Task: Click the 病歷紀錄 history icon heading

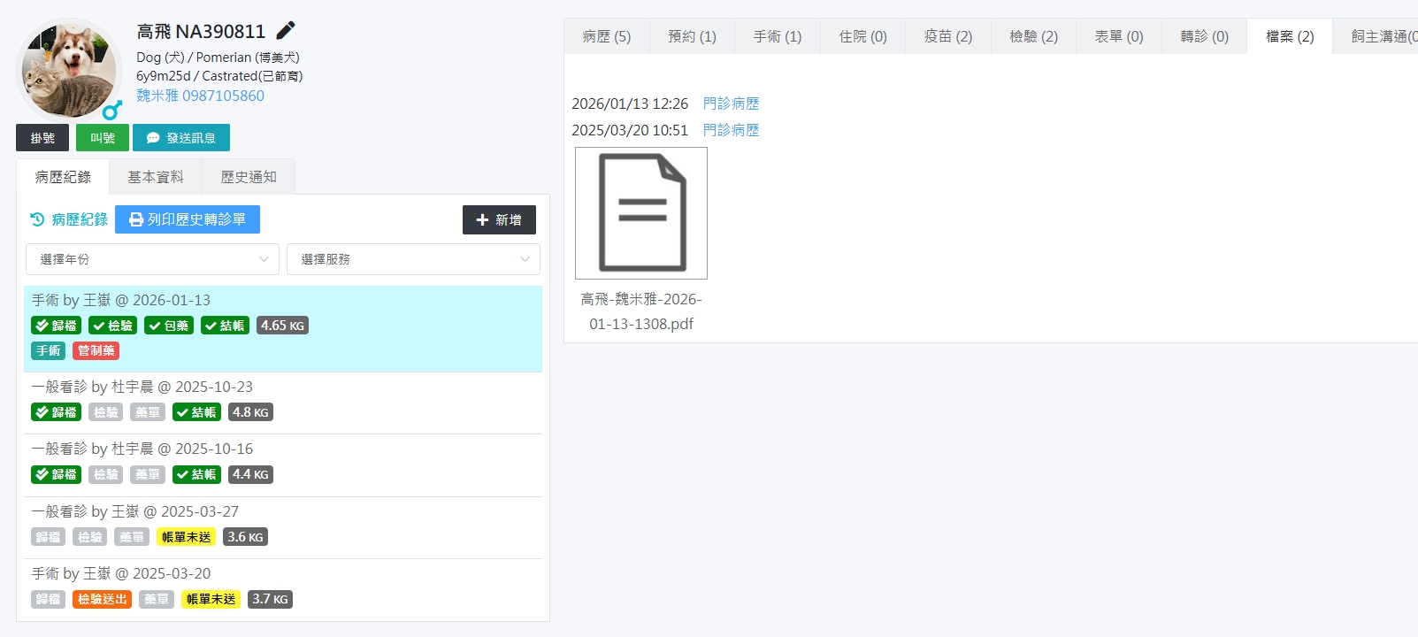Action: tap(69, 219)
